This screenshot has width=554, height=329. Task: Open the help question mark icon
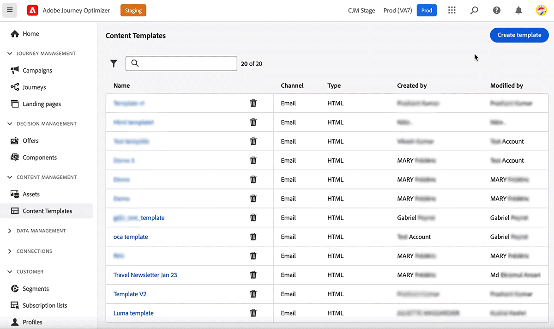pos(497,10)
